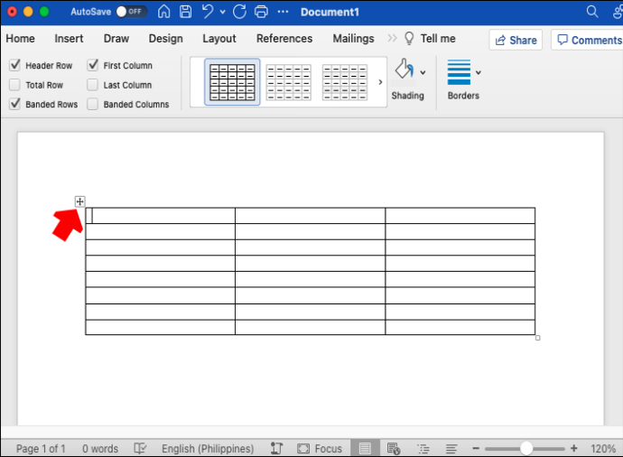Enter Focus mode
623x457 pixels.
tap(320, 449)
